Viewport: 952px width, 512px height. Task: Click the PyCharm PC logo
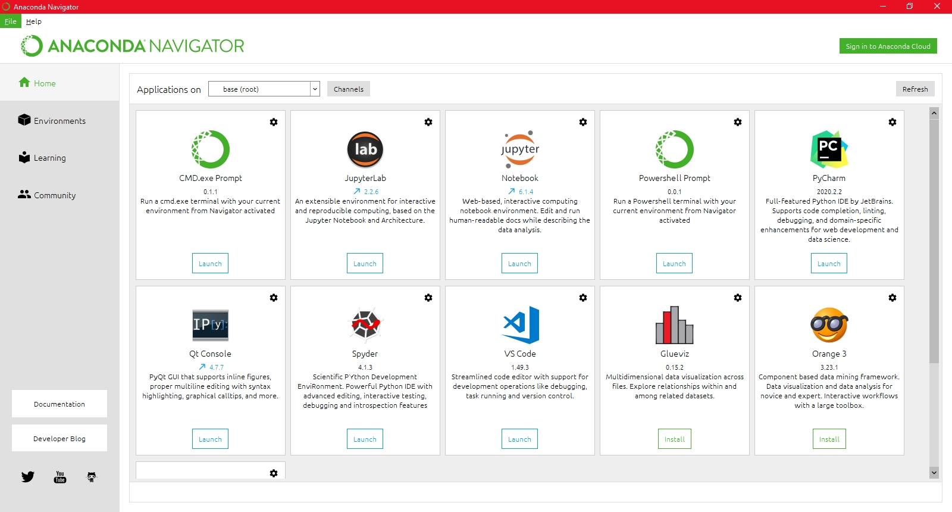pos(829,149)
